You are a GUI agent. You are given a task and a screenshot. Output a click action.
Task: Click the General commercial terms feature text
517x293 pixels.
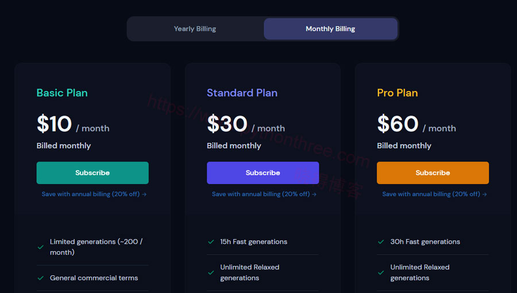coord(94,278)
